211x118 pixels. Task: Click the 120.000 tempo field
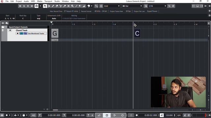(169, 115)
